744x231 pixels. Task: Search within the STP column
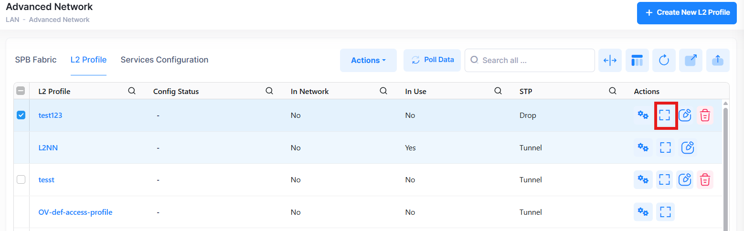coord(613,91)
